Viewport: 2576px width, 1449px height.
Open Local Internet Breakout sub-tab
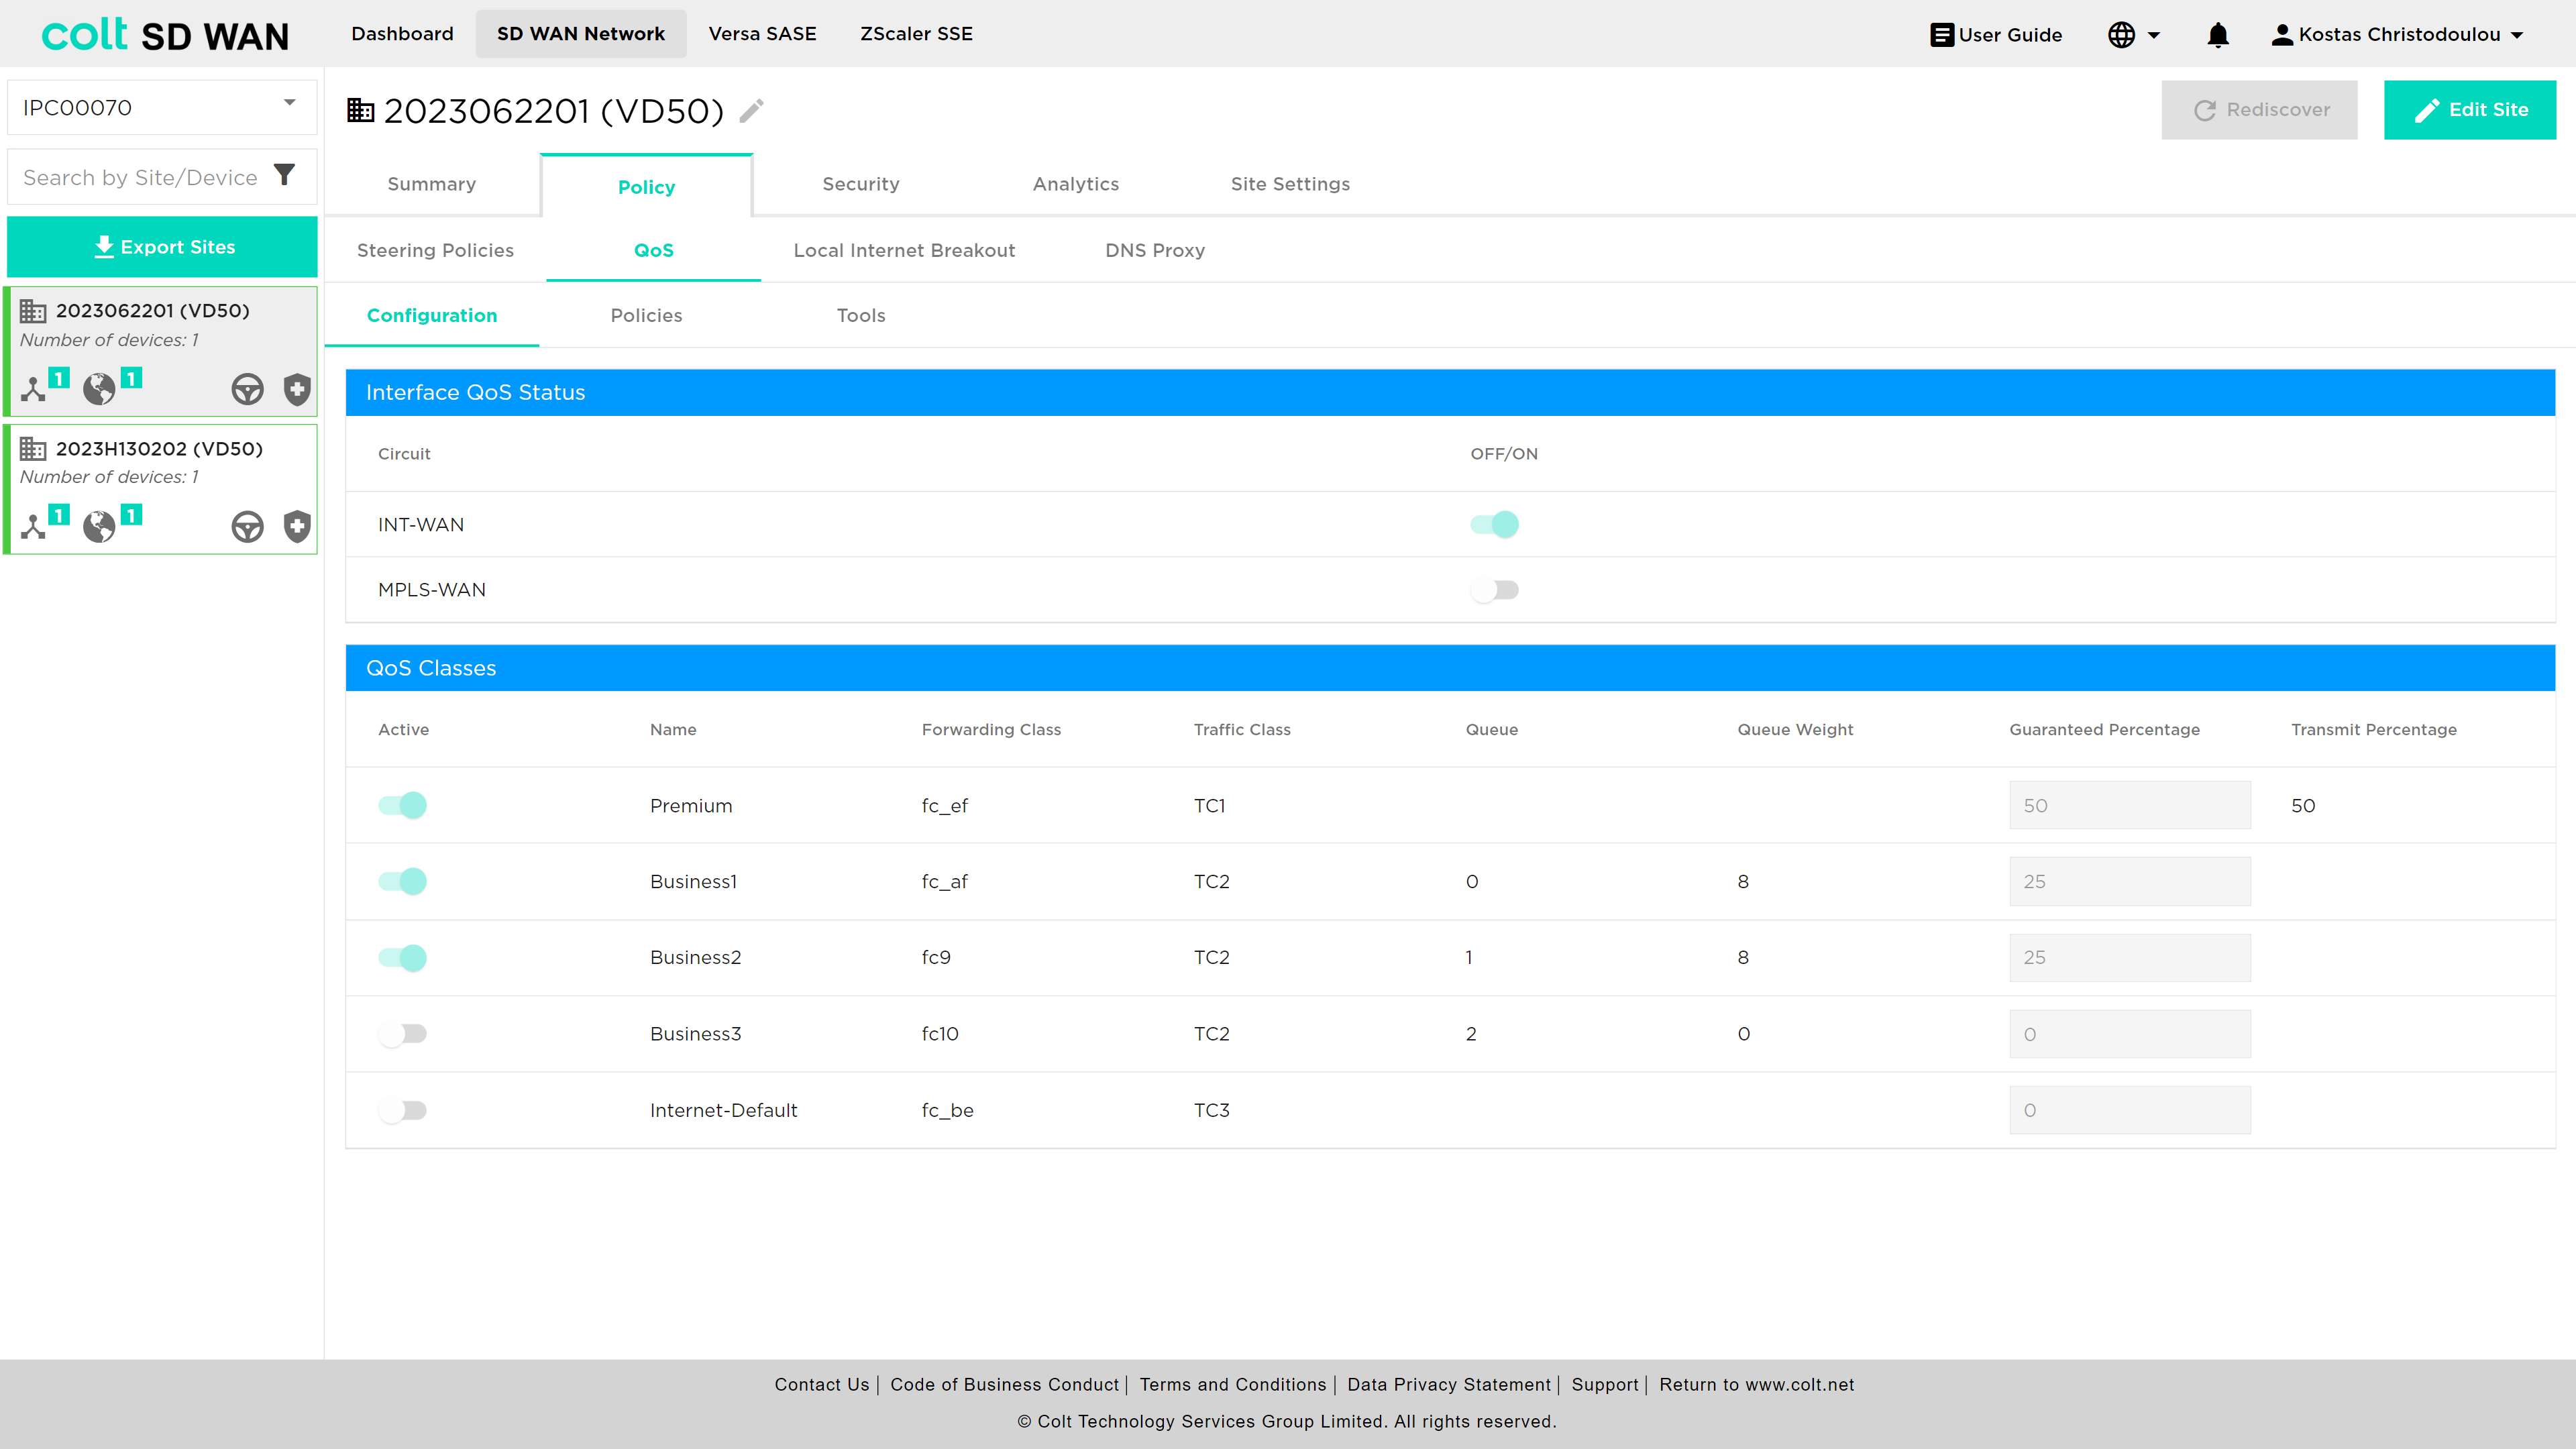click(x=904, y=250)
